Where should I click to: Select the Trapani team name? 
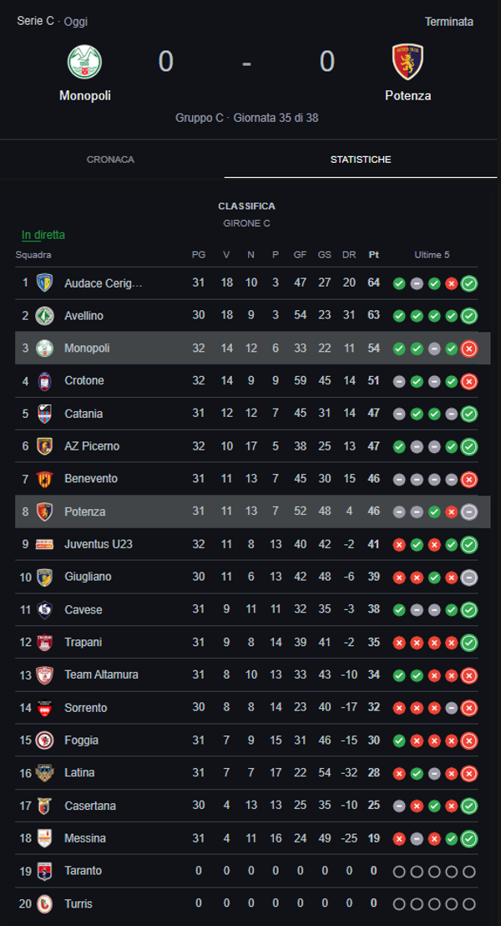83,642
